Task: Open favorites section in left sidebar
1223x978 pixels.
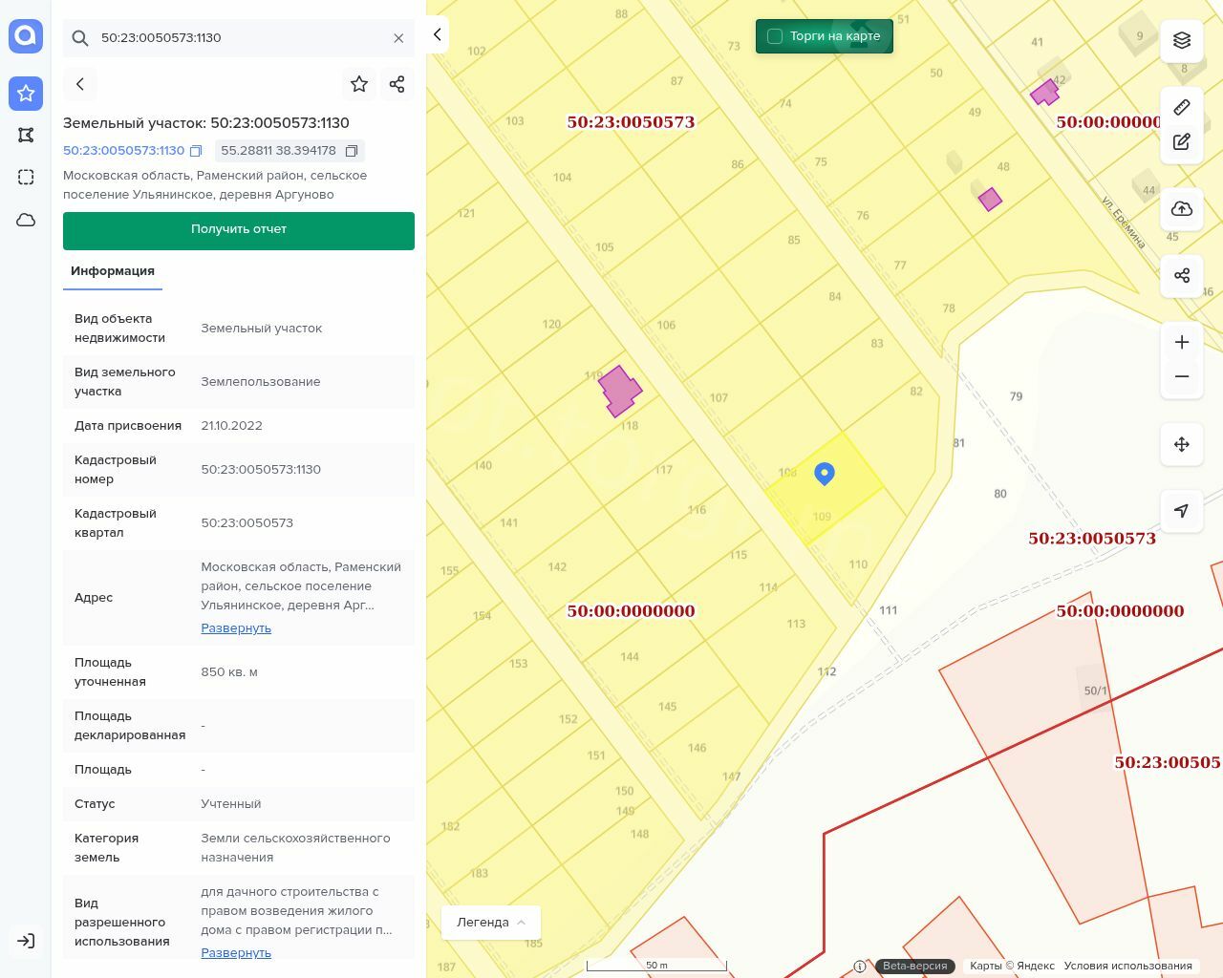Action: 26,94
